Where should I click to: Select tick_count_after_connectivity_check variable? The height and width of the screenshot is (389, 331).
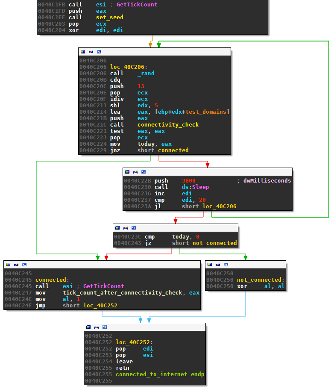click(123, 293)
